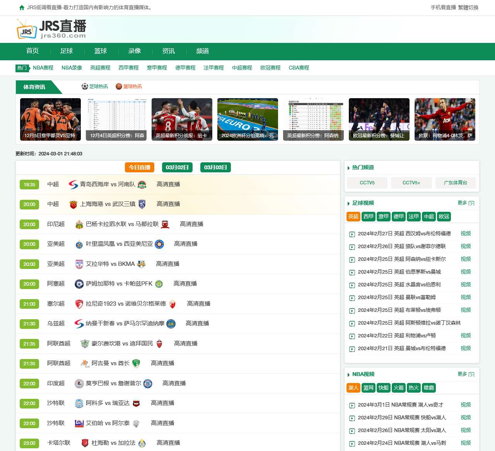Screen dimensions: 495x451
Task: Click the football icon next to 足球热讯
Action: coord(85,86)
